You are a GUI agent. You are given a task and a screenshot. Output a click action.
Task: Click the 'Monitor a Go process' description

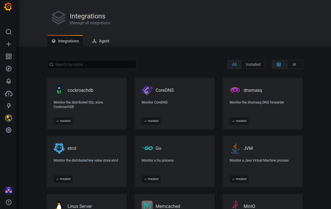coord(158,160)
